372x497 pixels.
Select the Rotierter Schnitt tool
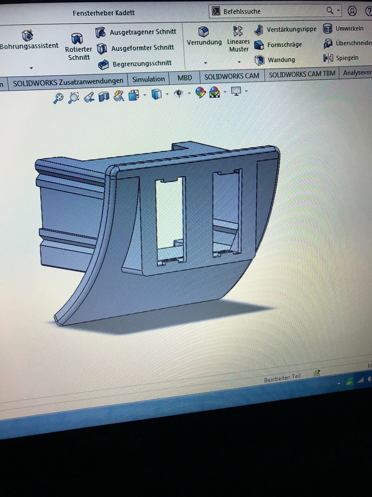(77, 39)
